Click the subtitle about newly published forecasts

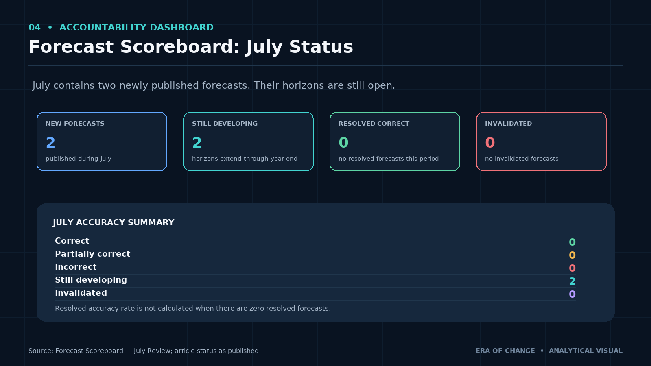click(214, 85)
